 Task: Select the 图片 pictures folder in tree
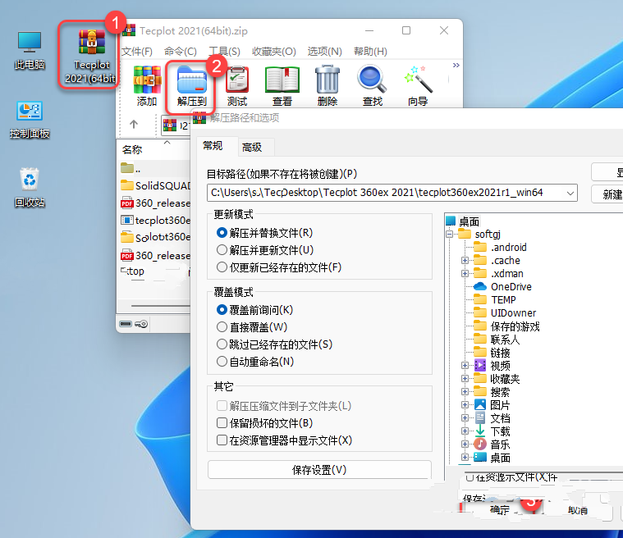492,405
